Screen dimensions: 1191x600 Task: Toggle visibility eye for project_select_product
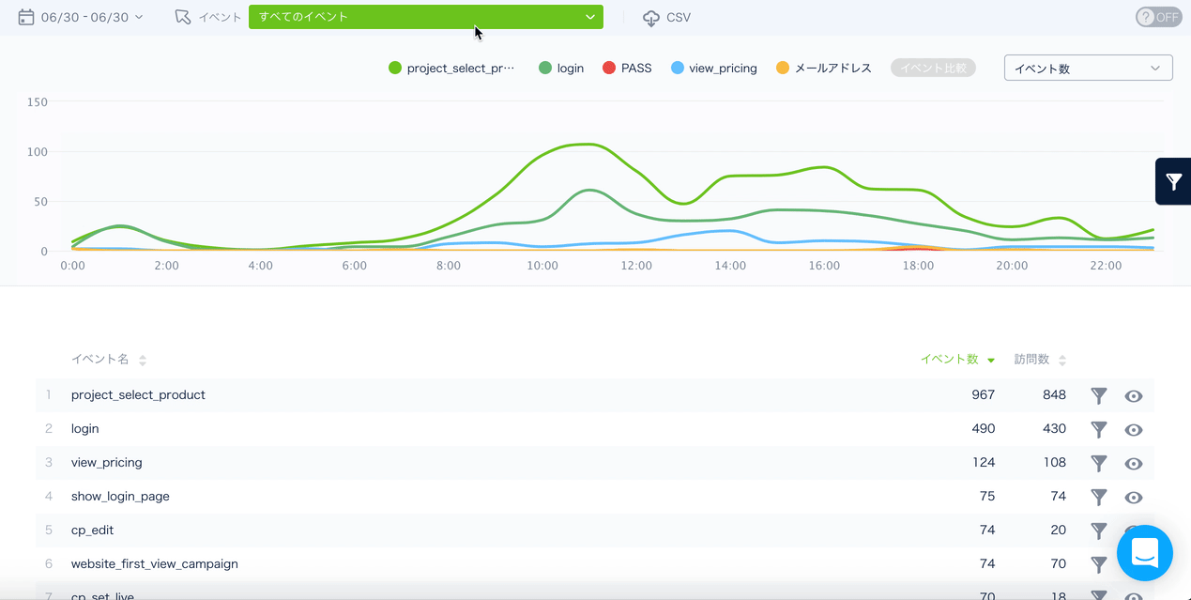pos(1134,396)
